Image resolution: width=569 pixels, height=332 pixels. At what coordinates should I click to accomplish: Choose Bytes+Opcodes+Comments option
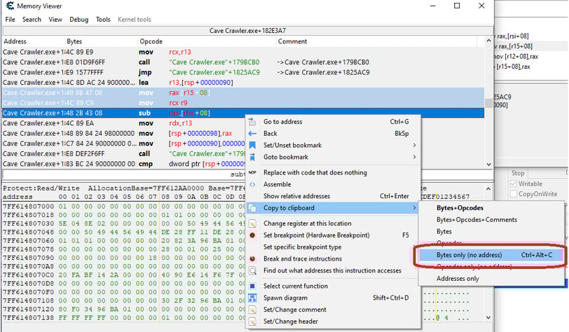491,219
